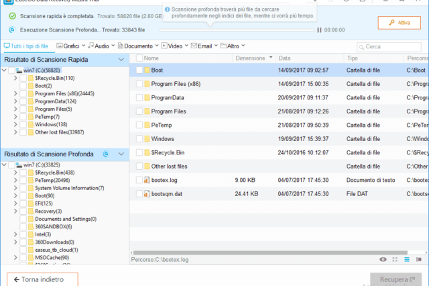
Task: Collapse the Risultato di Scansione Profonda panel
Action: (x=121, y=154)
